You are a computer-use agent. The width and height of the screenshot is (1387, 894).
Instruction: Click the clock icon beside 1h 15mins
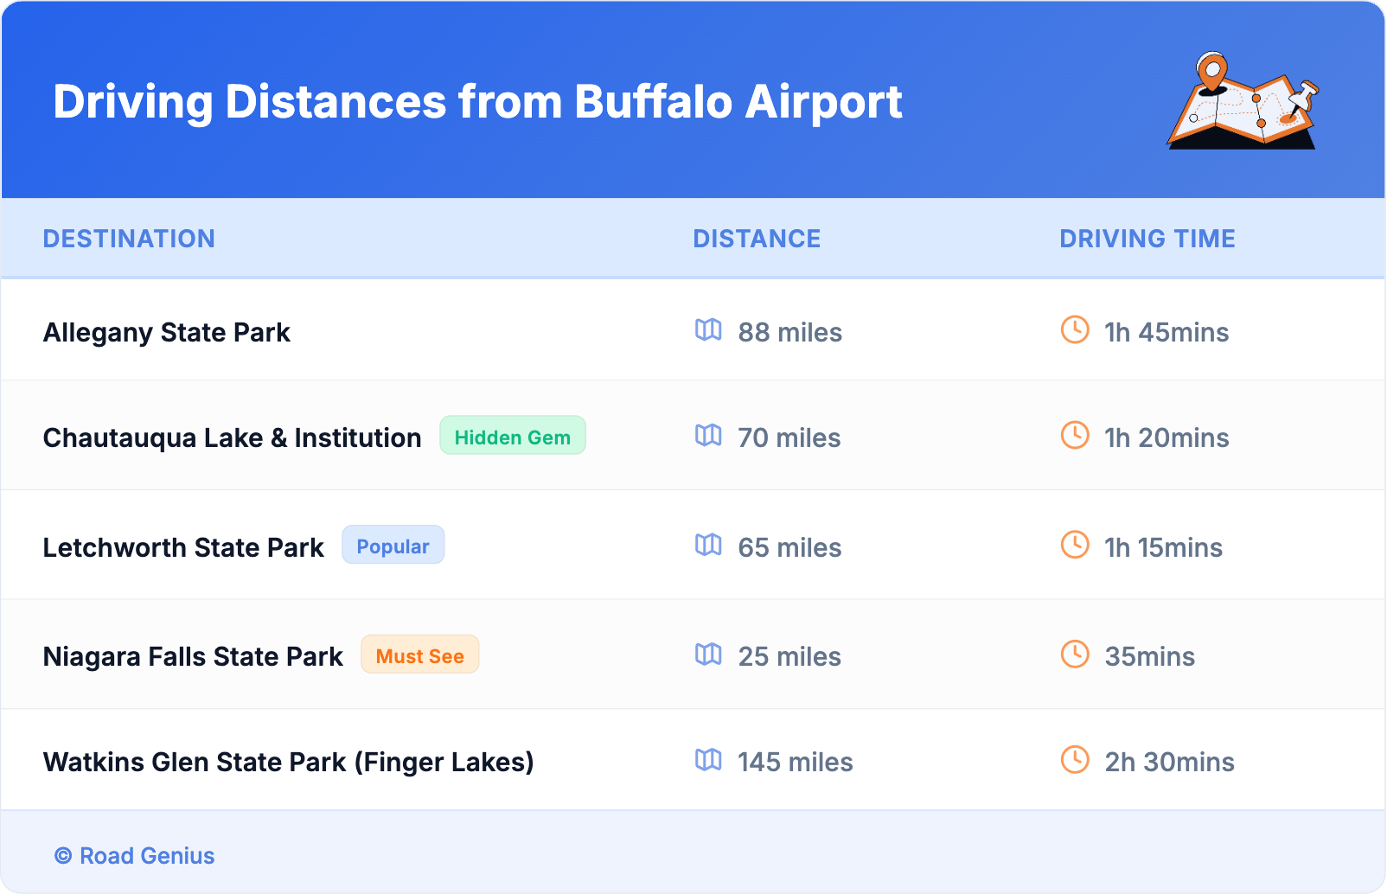click(1075, 545)
